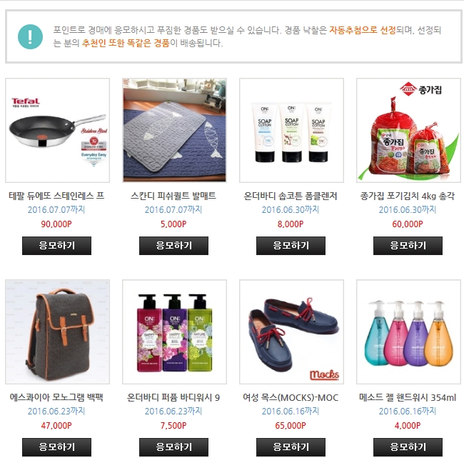This screenshot has width=464, height=458.
Task: Click 응모하기 for the 60,000P kimchi
Action: tap(408, 246)
